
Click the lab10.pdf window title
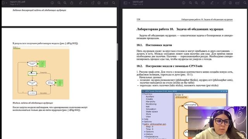coord(138,2)
